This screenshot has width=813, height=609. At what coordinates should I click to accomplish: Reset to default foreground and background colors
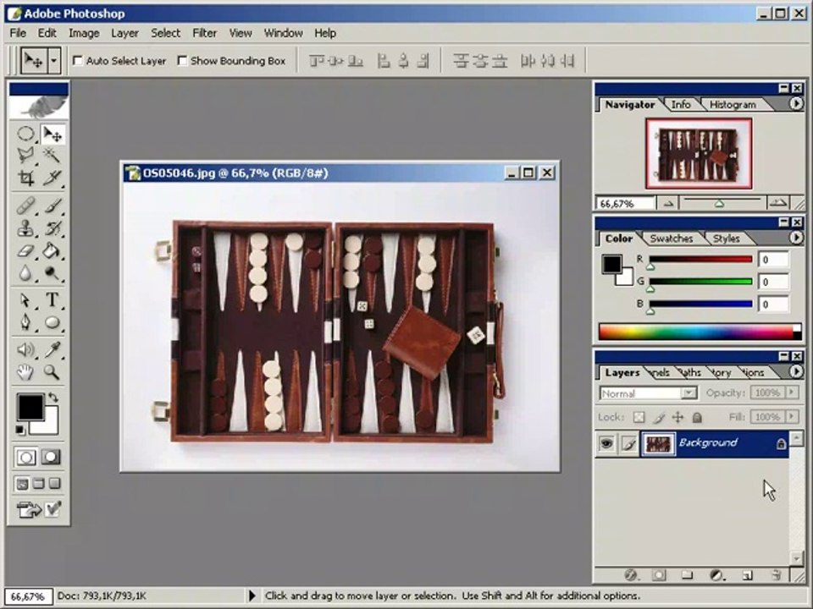tap(19, 430)
